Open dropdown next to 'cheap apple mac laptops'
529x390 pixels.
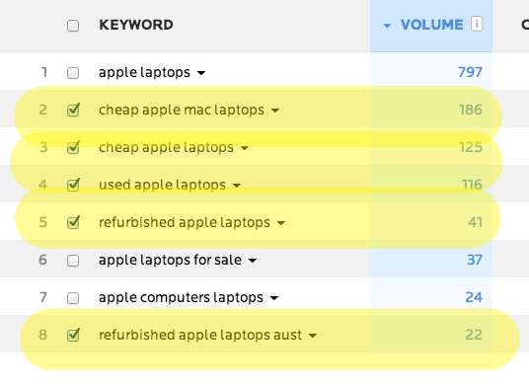pyautogui.click(x=275, y=111)
